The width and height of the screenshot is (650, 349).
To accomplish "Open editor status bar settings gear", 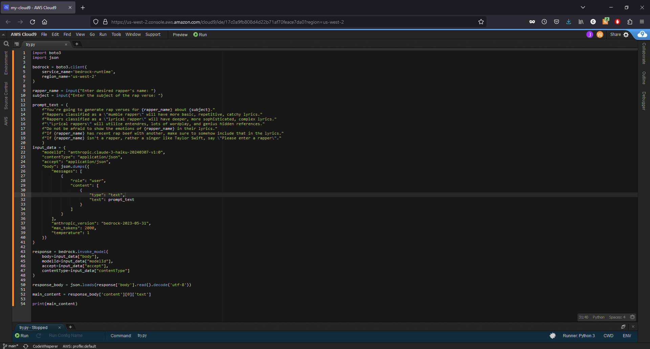I will [x=632, y=317].
